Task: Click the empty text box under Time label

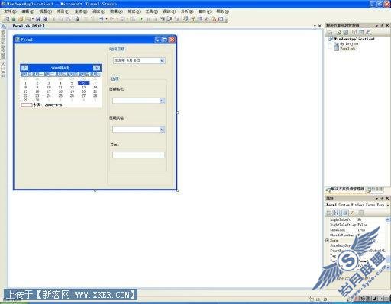Action: pos(138,155)
